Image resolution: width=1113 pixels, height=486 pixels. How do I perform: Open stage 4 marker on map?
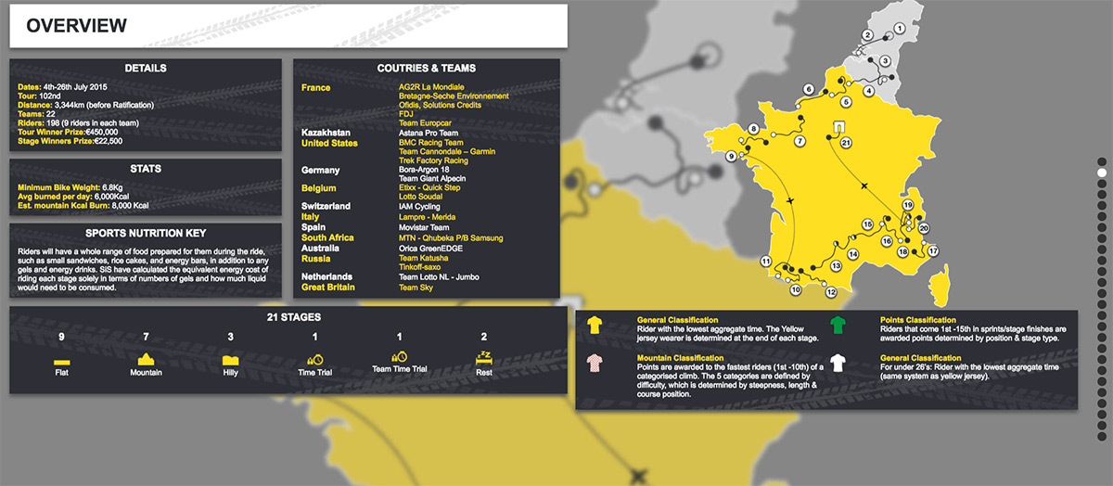click(x=869, y=91)
